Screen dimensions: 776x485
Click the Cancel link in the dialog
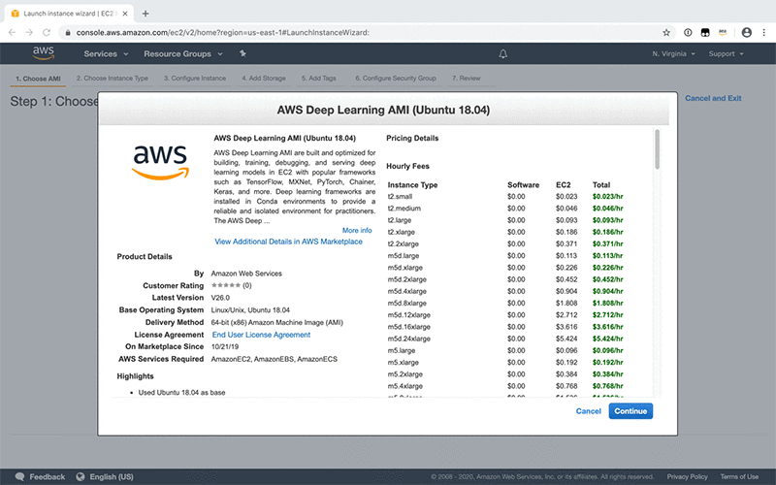(x=588, y=411)
